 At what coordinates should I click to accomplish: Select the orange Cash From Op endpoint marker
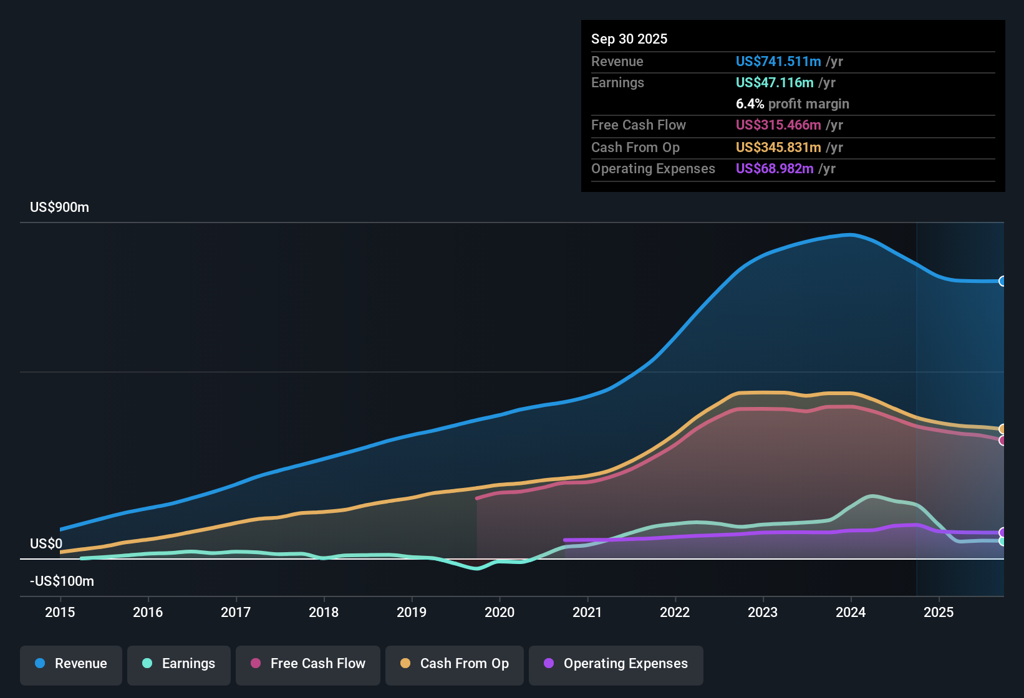click(1003, 428)
